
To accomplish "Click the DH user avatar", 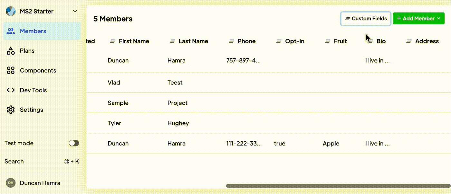I will [x=11, y=183].
